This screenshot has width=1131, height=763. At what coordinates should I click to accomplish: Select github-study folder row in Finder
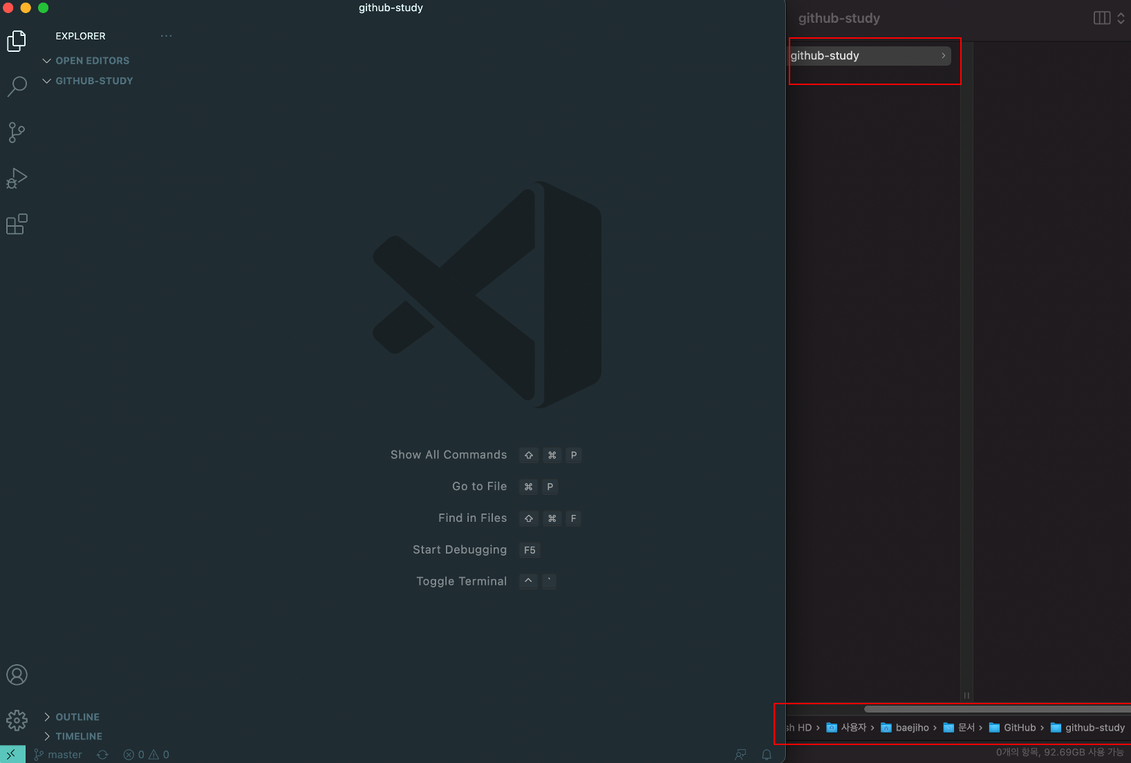point(870,56)
